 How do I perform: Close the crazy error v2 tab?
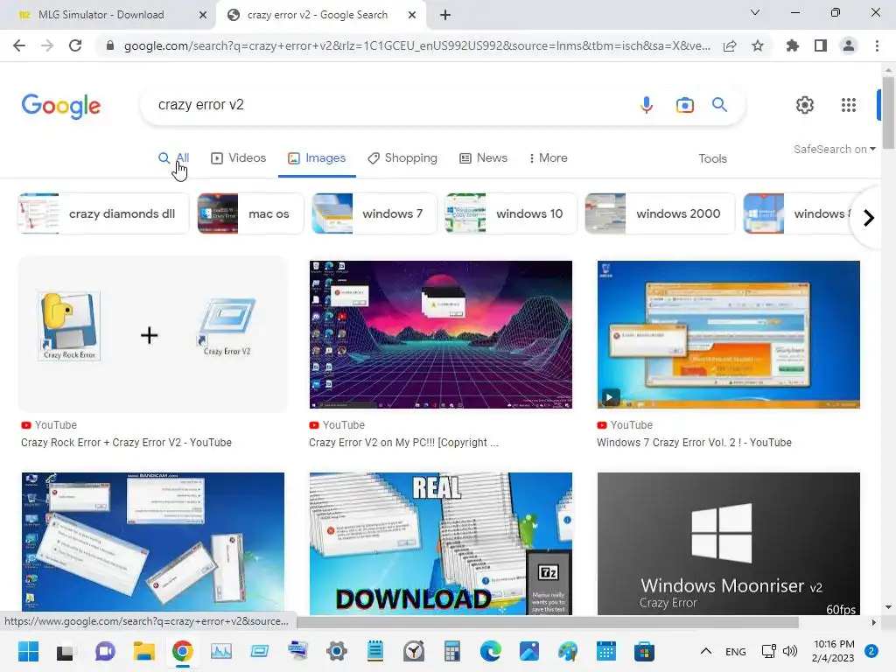pos(412,15)
